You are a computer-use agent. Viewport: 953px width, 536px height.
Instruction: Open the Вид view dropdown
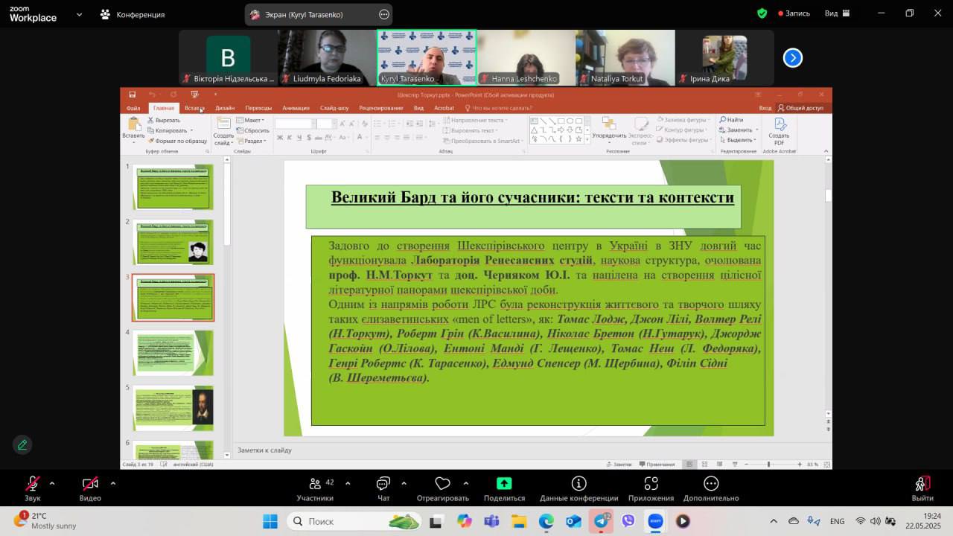click(x=837, y=13)
